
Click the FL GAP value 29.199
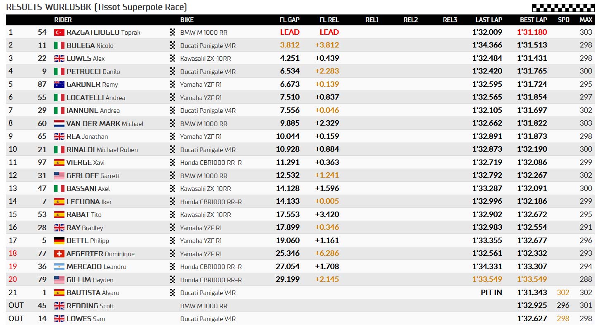(x=288, y=279)
